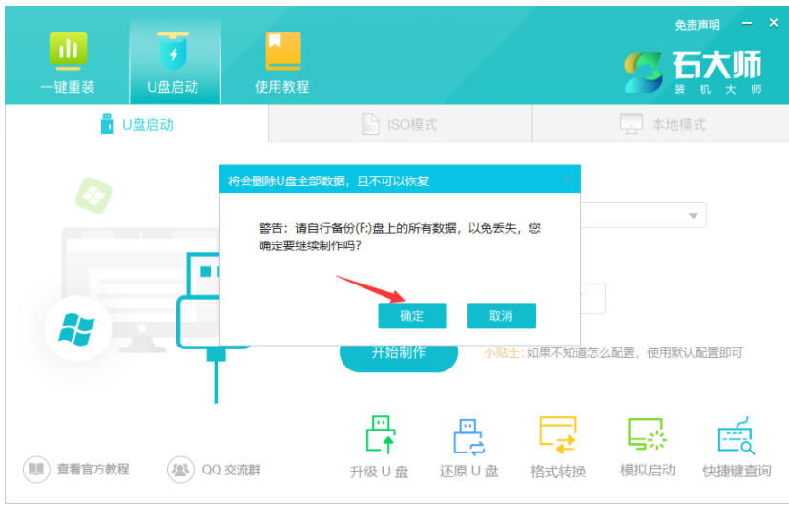Select the U盘启动 sub-tab
The image size is (789, 505).
point(137,125)
